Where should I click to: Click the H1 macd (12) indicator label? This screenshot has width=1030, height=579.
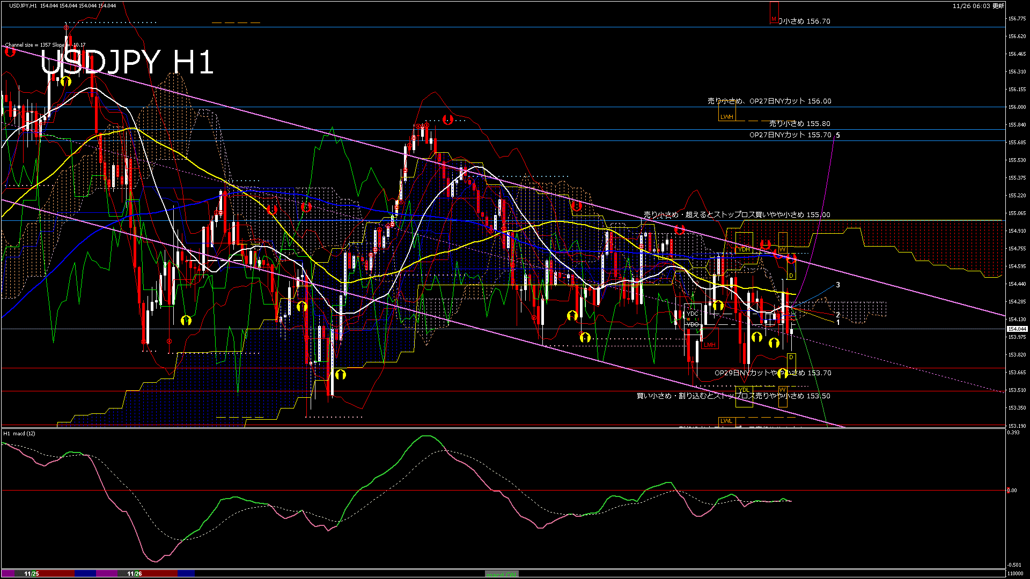[x=20, y=433]
